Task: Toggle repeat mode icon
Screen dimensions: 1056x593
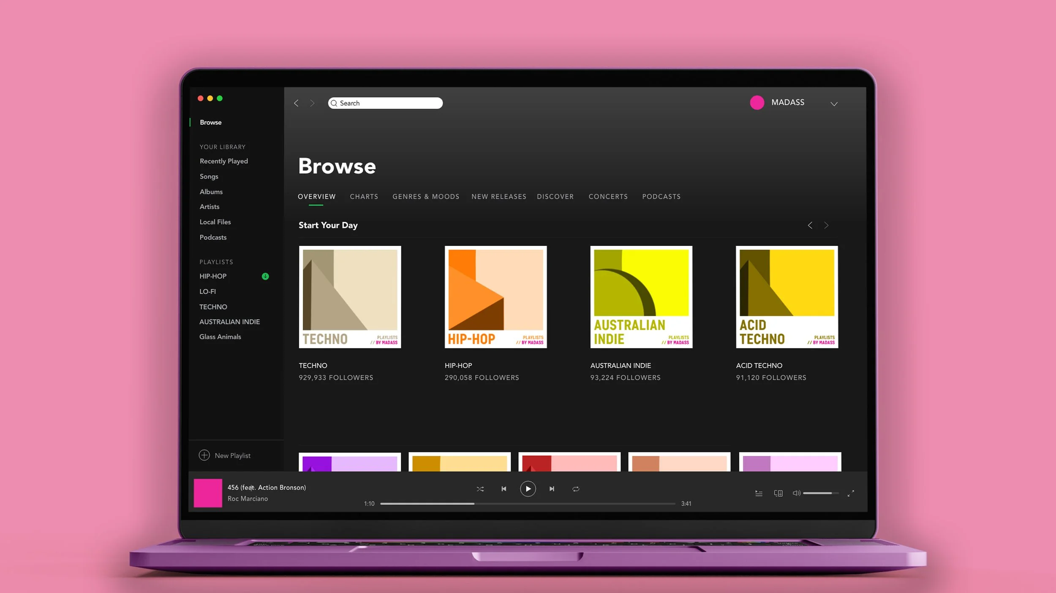Action: [575, 489]
